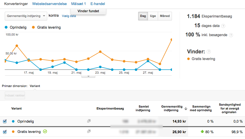The width and height of the screenshot is (245, 139).
Task: Click blue data point on 27. maj
Action: [148, 61]
